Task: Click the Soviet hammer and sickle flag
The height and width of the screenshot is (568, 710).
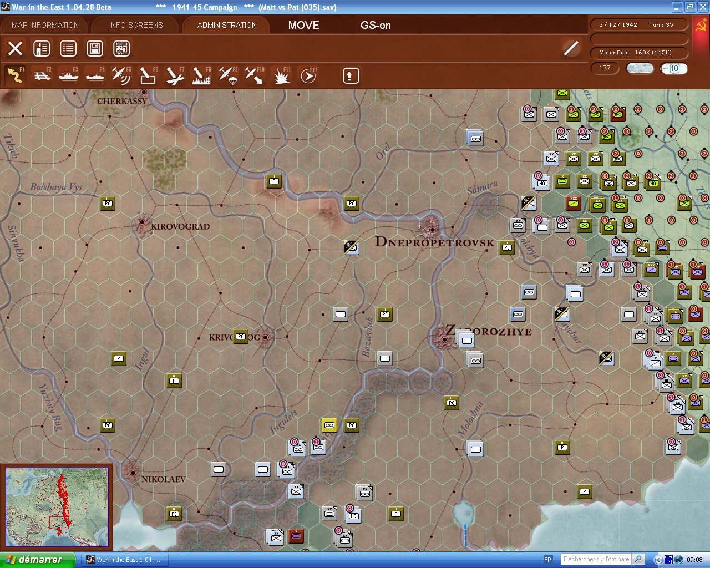Action: tap(701, 26)
